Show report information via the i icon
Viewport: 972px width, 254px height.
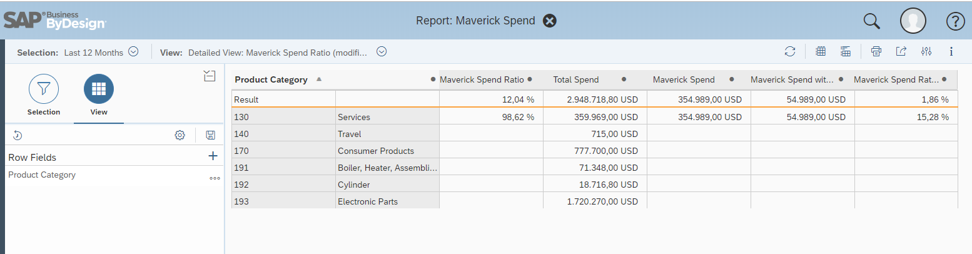coord(951,52)
